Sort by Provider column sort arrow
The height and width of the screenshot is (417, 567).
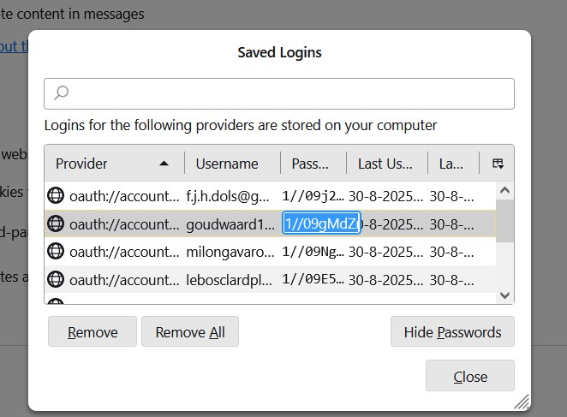point(164,164)
